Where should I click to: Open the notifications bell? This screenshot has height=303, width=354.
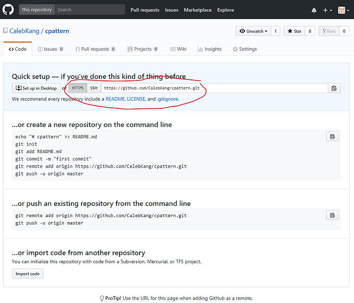point(314,10)
